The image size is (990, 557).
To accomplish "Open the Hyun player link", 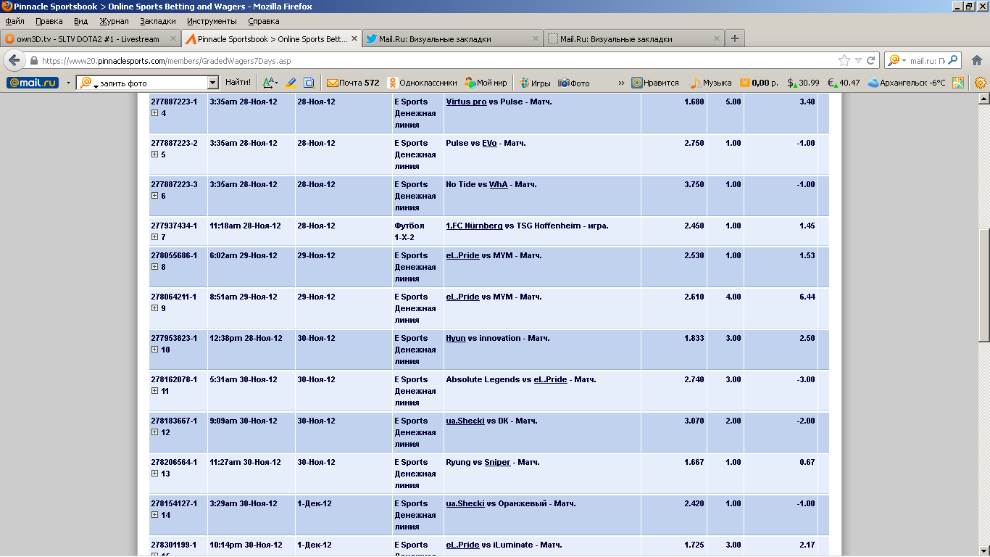I will pos(456,338).
